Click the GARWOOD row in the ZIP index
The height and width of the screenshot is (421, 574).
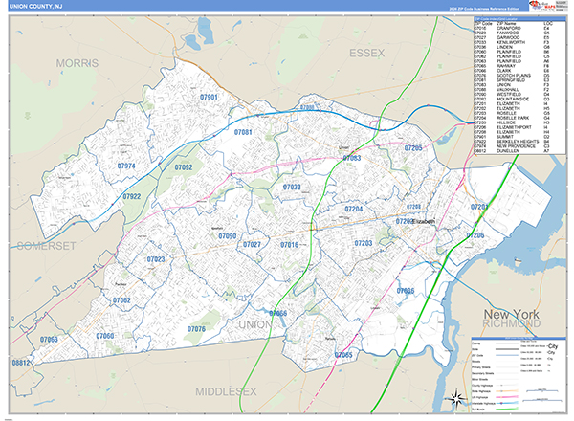513,37
